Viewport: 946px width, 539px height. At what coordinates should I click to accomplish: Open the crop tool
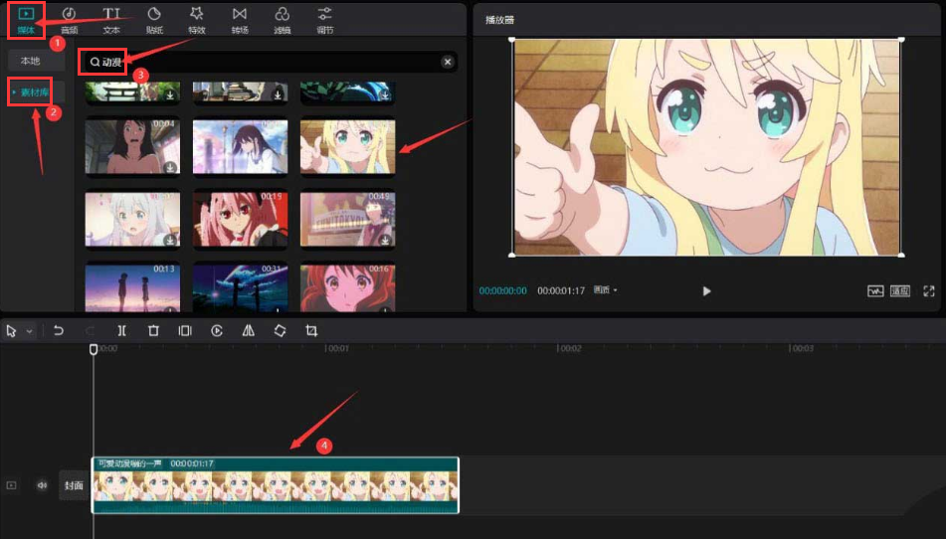click(311, 330)
